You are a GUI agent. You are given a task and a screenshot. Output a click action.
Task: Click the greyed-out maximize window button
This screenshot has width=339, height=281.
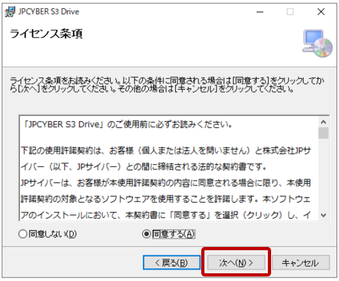pyautogui.click(x=290, y=12)
